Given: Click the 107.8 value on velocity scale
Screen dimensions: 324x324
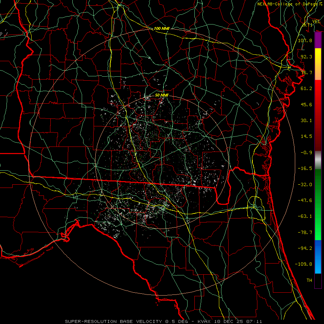Looking at the screenshot, I should 305,40.
